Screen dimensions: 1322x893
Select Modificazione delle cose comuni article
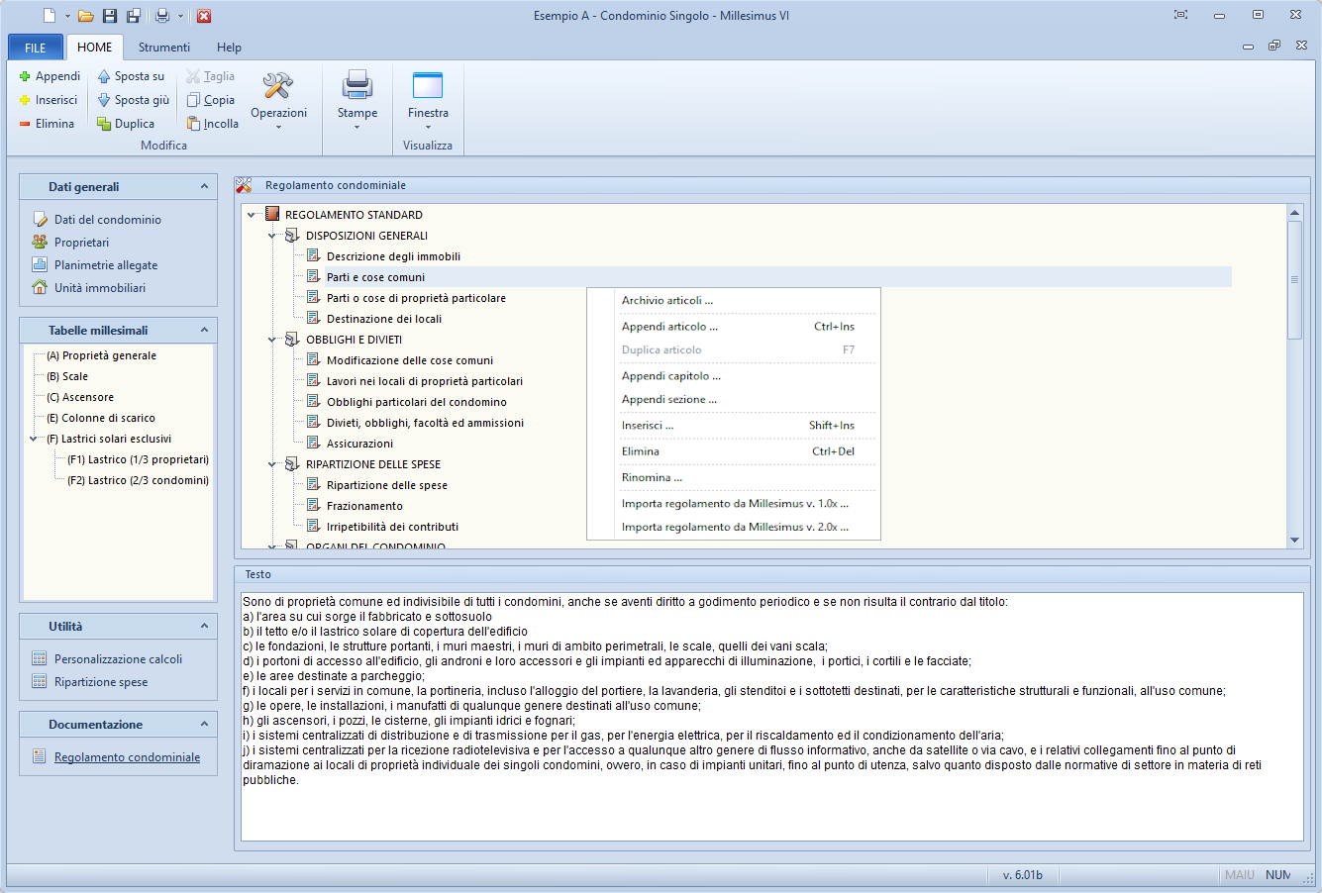410,360
